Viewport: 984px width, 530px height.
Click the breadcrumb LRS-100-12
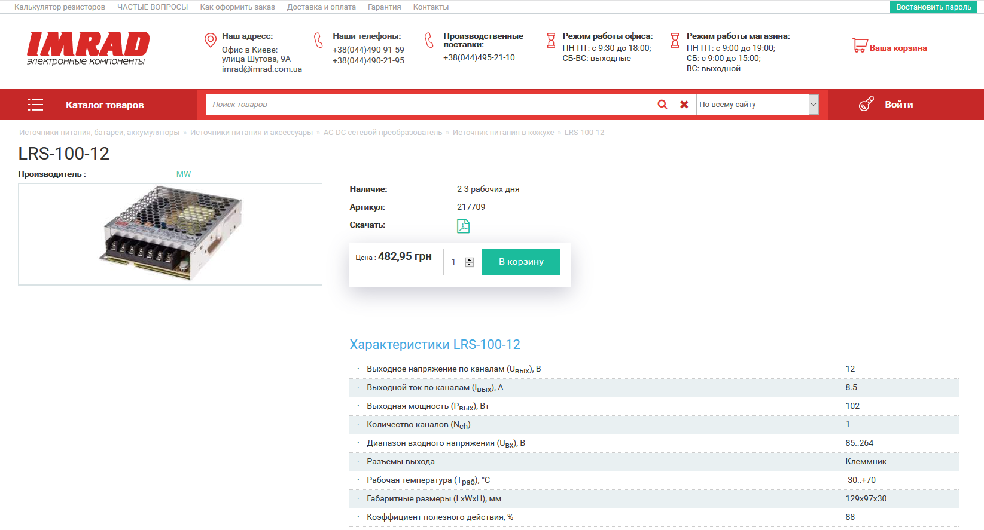point(584,133)
